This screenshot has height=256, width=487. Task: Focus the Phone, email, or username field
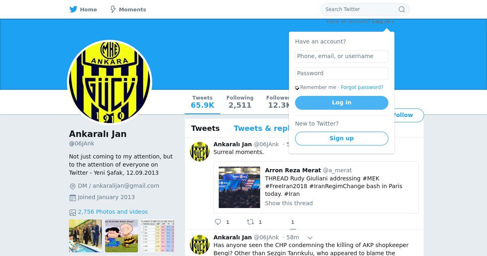[342, 56]
